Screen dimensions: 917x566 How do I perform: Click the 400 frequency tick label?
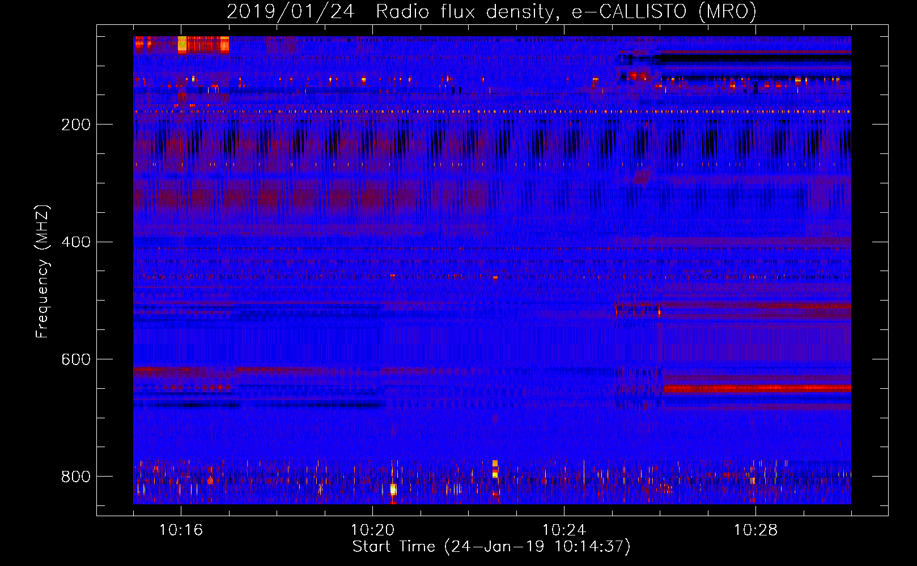(76, 242)
